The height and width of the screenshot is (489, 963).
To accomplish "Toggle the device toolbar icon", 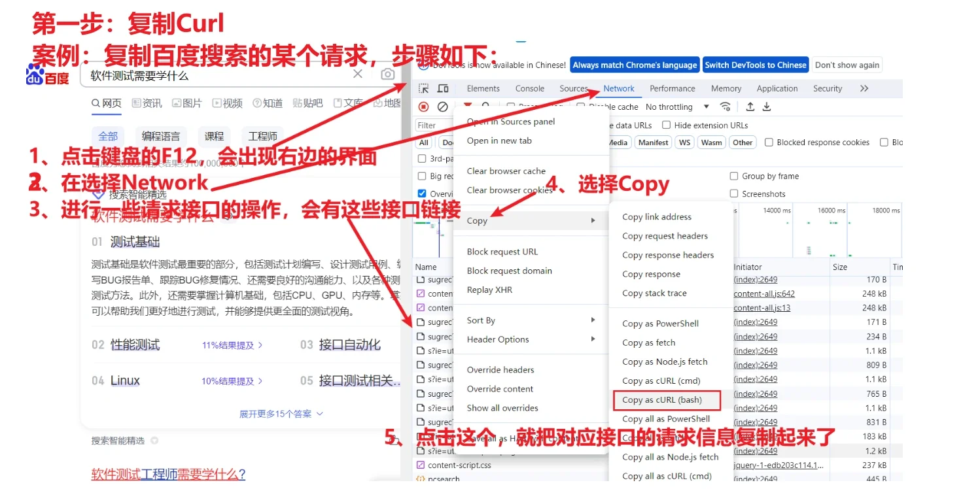I will pos(444,89).
